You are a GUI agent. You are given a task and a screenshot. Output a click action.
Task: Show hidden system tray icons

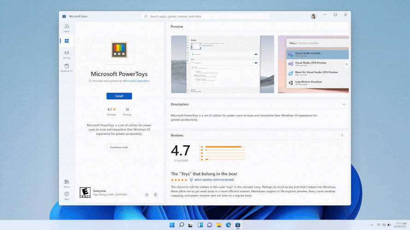tap(372, 225)
